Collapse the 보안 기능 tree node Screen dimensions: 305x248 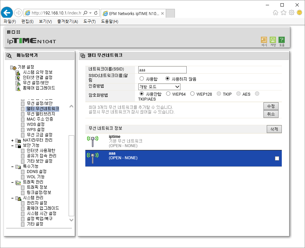coord(12,146)
